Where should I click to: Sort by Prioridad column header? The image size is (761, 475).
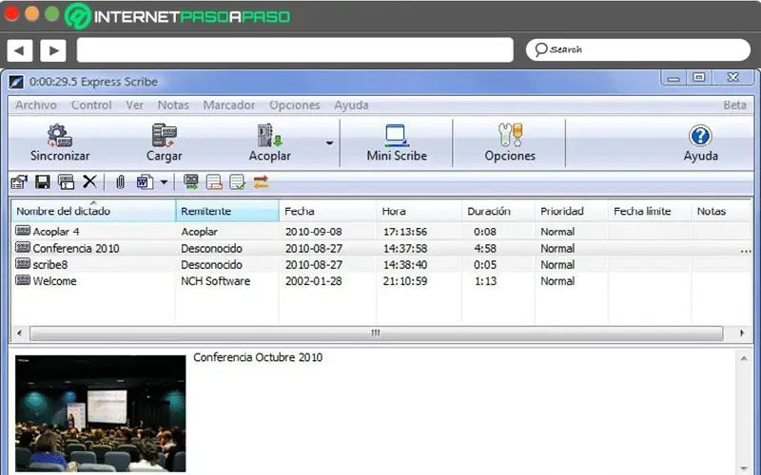click(x=572, y=211)
